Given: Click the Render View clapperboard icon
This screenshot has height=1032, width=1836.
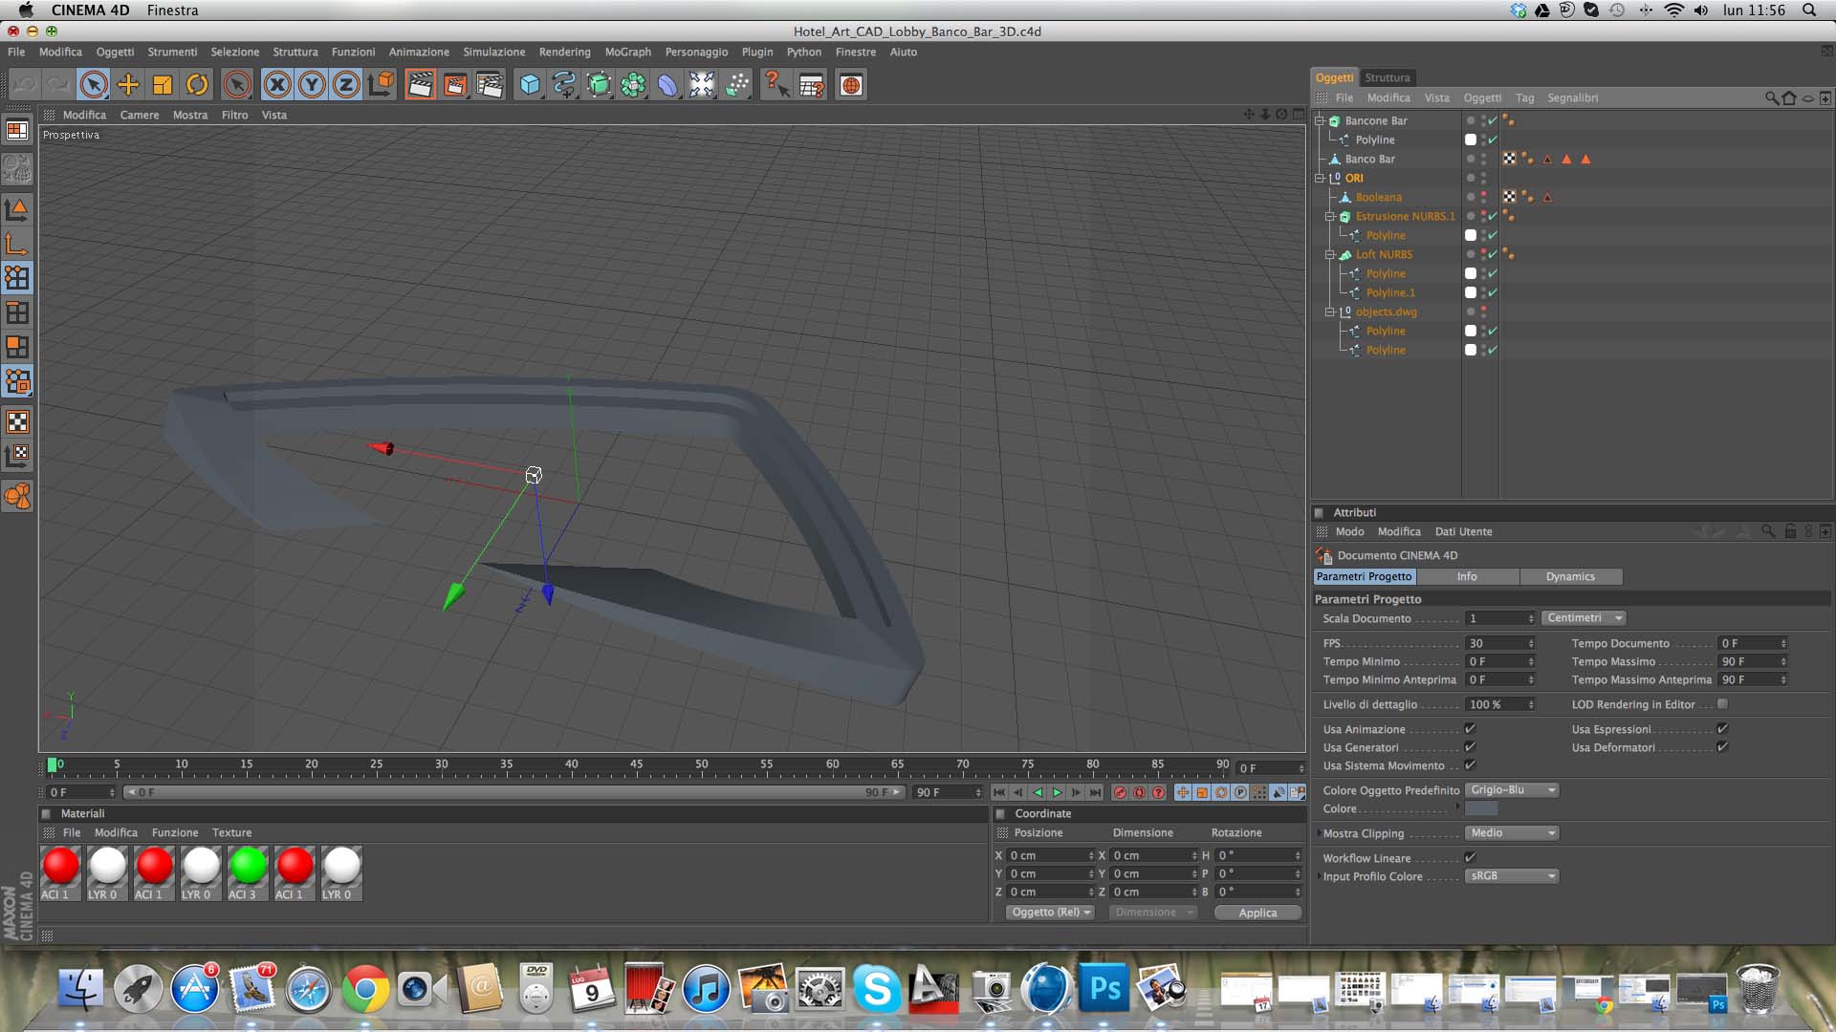Looking at the screenshot, I should click(420, 85).
